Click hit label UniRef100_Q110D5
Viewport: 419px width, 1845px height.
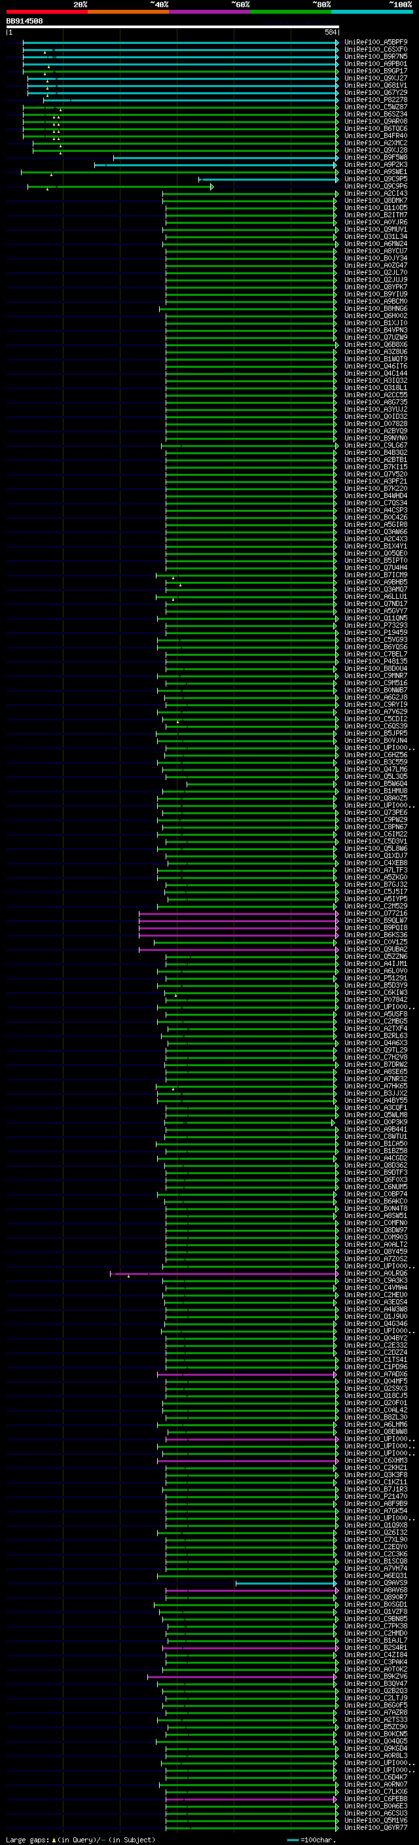(375, 207)
